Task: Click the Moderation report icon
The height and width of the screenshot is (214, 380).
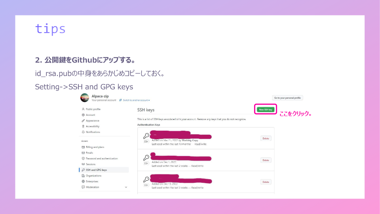Action: [x=83, y=187]
